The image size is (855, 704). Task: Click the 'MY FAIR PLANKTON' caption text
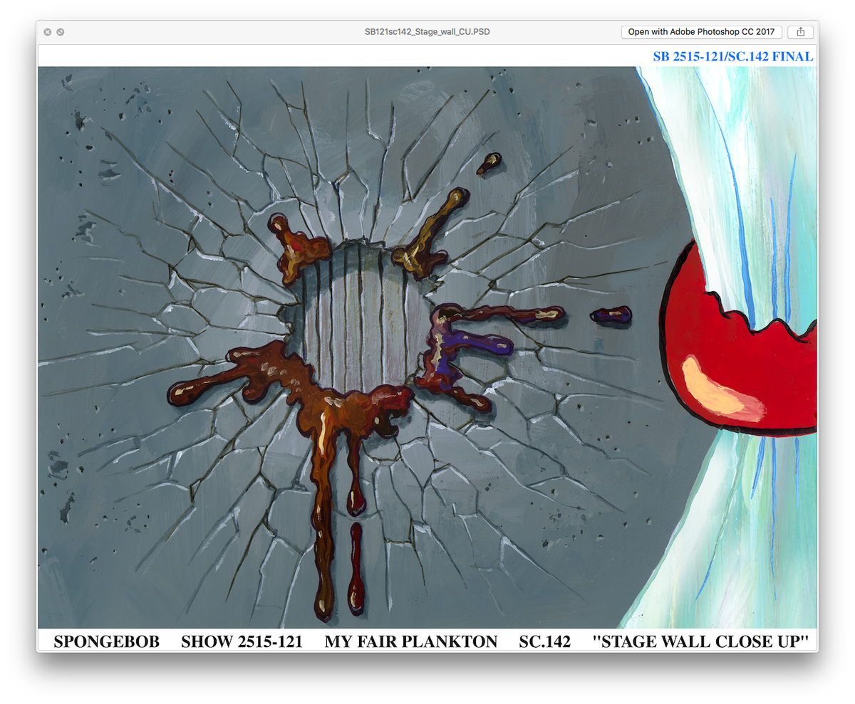click(411, 641)
